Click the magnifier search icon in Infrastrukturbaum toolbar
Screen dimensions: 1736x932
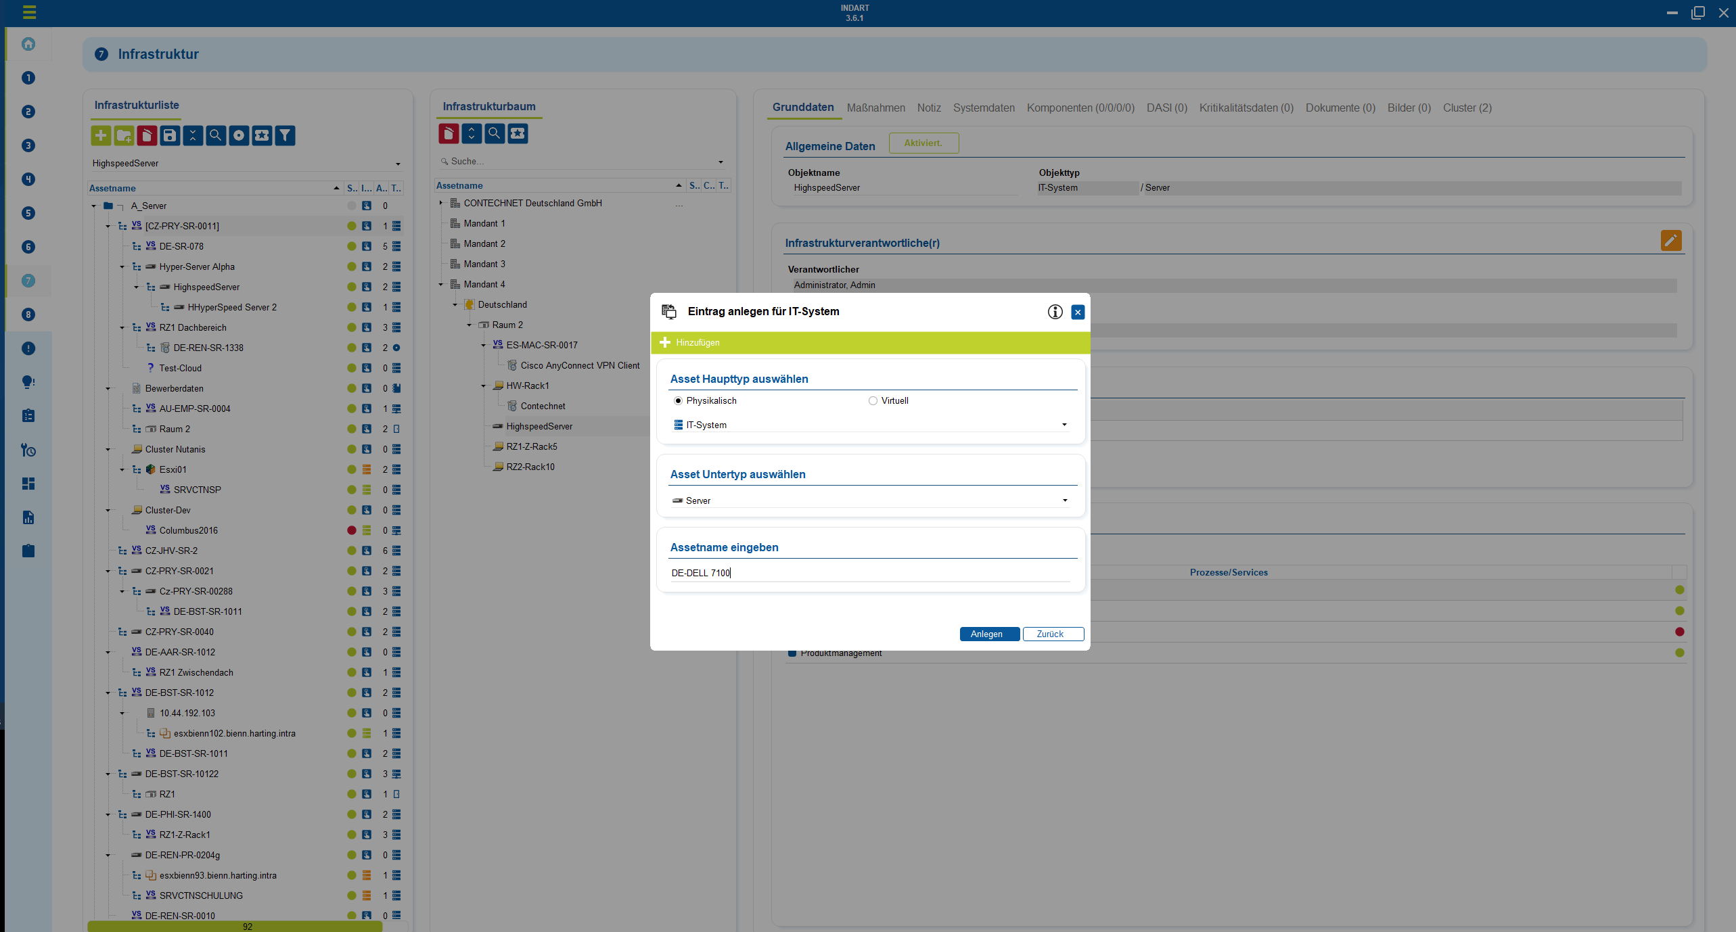pos(495,133)
